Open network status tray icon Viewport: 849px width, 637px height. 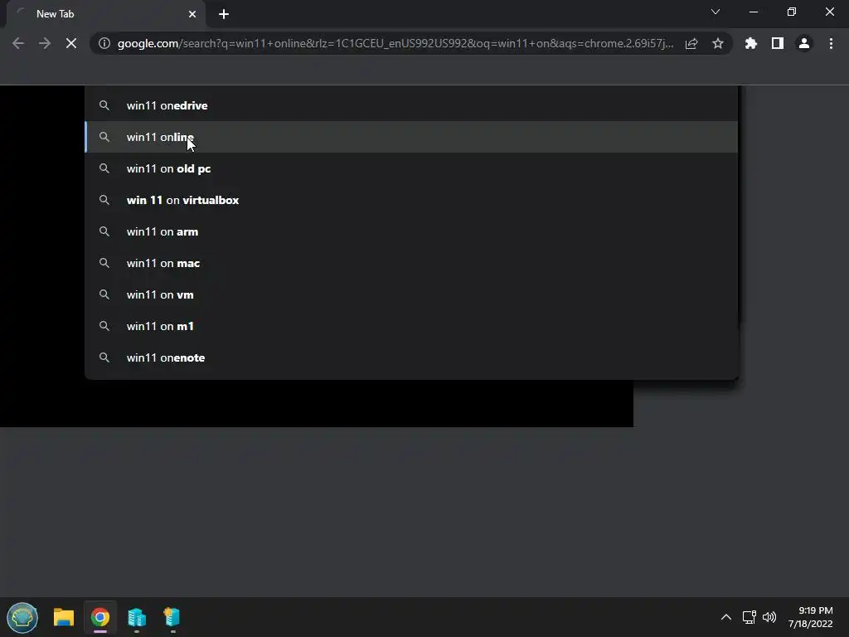point(750,617)
